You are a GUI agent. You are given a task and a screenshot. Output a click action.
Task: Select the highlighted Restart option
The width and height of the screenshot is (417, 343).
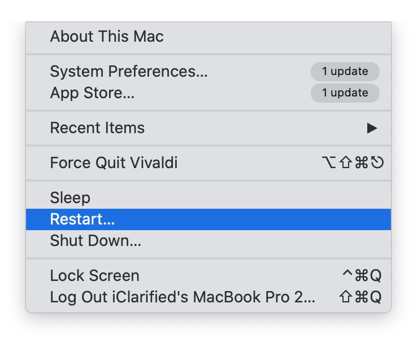[82, 219]
